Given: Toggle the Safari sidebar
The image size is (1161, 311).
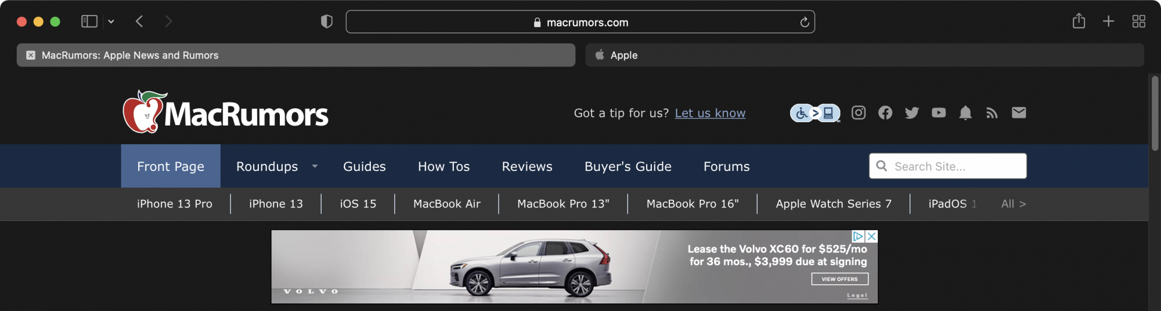Looking at the screenshot, I should tap(89, 21).
